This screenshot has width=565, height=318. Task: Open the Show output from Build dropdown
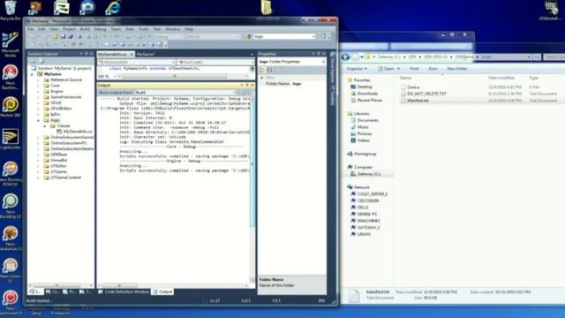tap(185, 92)
